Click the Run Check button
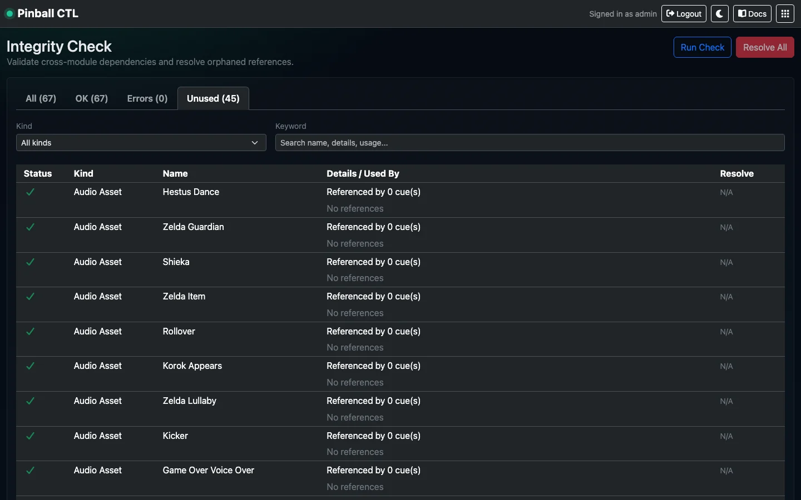801x500 pixels. coord(702,47)
